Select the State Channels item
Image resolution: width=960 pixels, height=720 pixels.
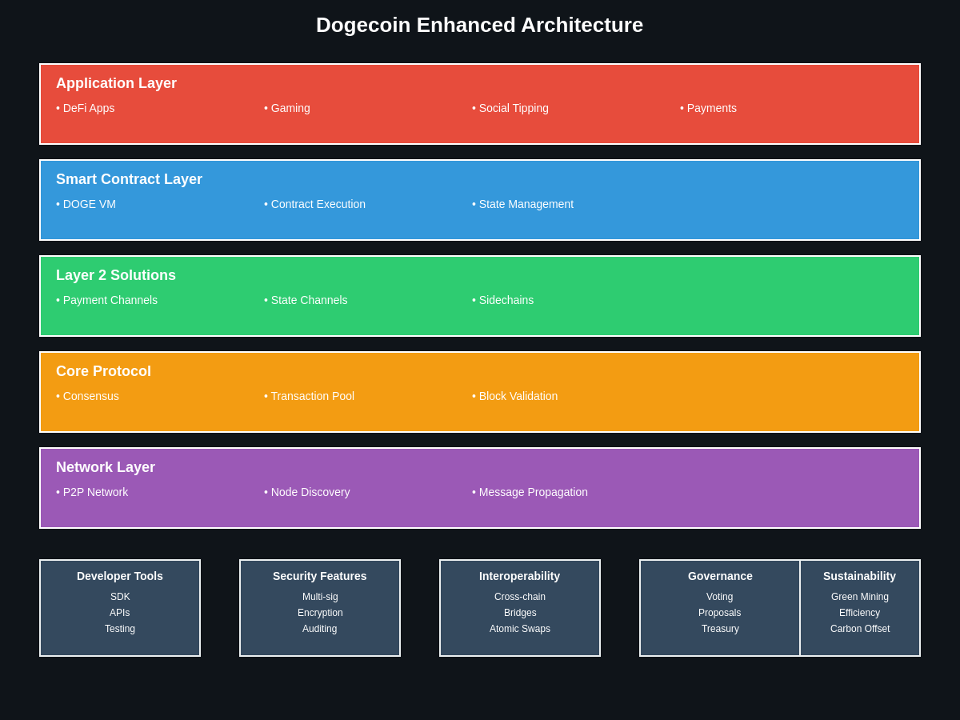tap(306, 300)
